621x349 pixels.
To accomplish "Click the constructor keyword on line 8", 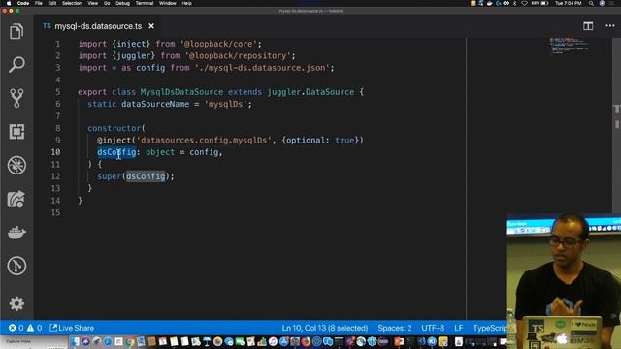I will [x=114, y=128].
